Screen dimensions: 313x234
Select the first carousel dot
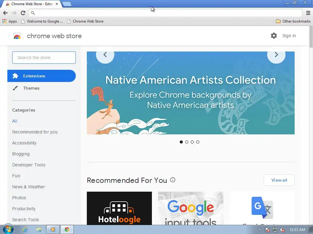181,142
